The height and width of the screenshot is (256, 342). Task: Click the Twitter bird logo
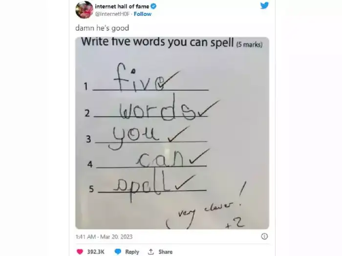tap(264, 5)
